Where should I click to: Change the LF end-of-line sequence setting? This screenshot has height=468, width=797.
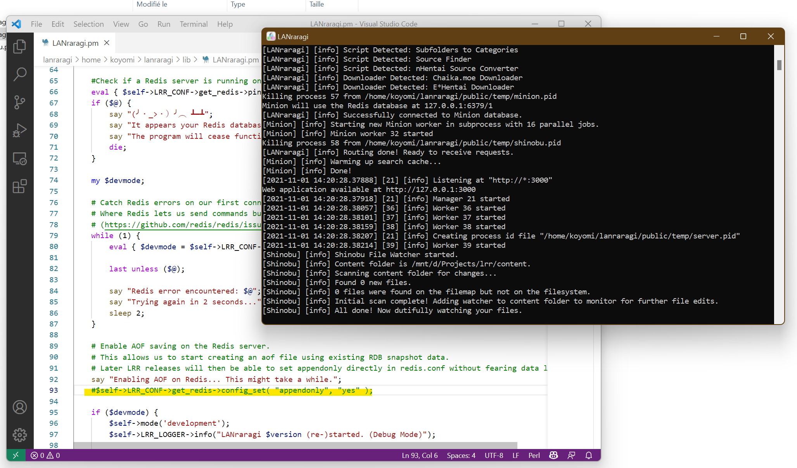pos(515,455)
